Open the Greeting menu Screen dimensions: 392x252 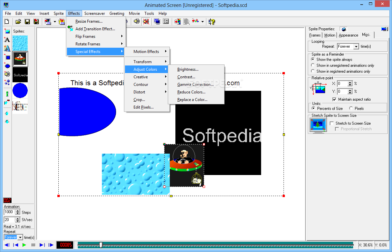[x=117, y=13]
